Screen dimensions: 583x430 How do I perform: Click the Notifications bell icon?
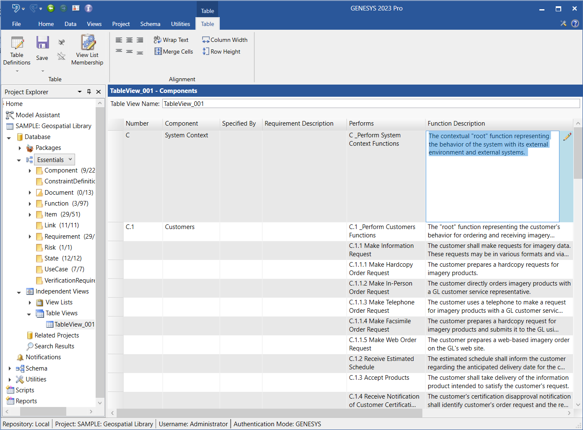[20, 357]
